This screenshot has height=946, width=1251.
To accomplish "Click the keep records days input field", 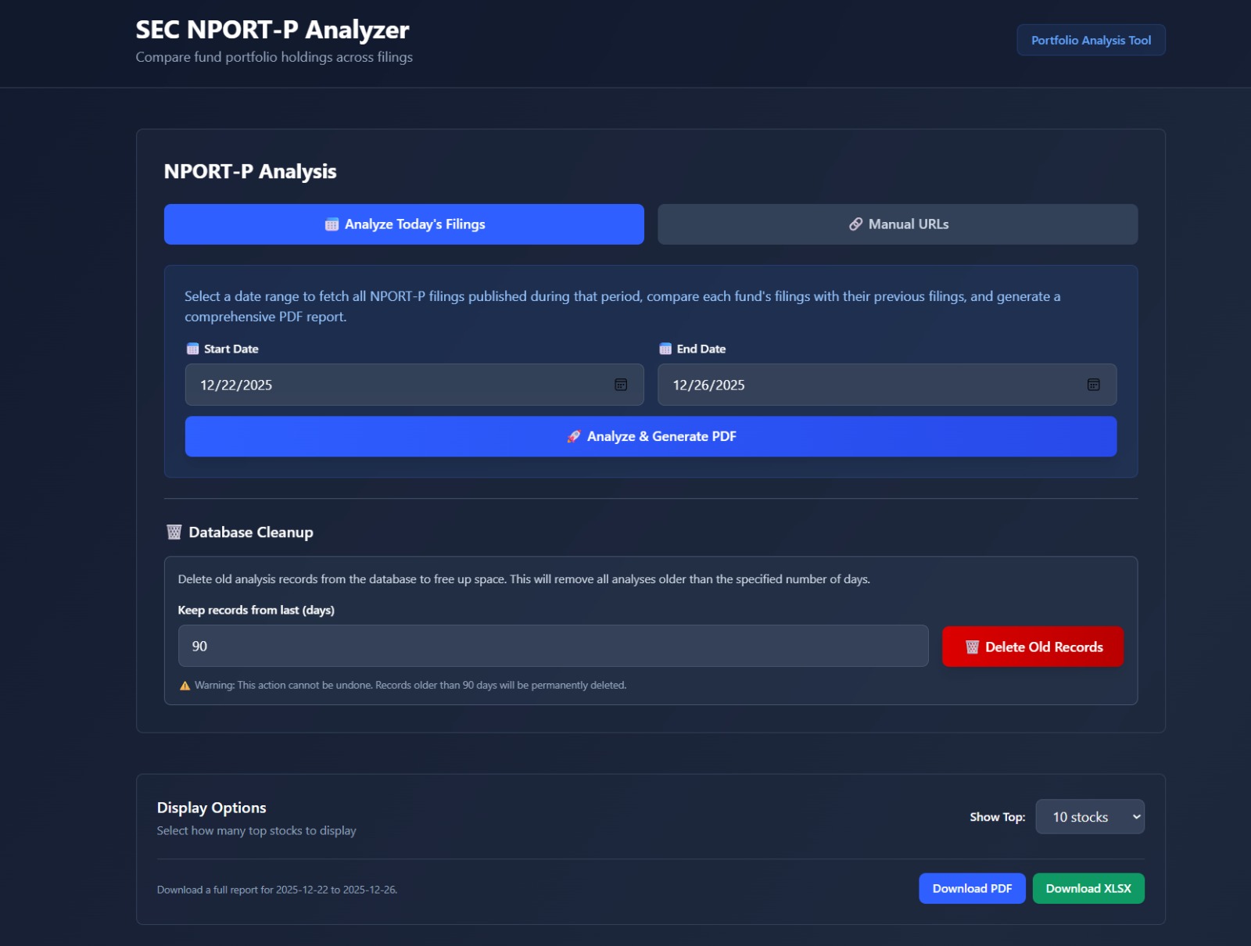I will tap(553, 645).
